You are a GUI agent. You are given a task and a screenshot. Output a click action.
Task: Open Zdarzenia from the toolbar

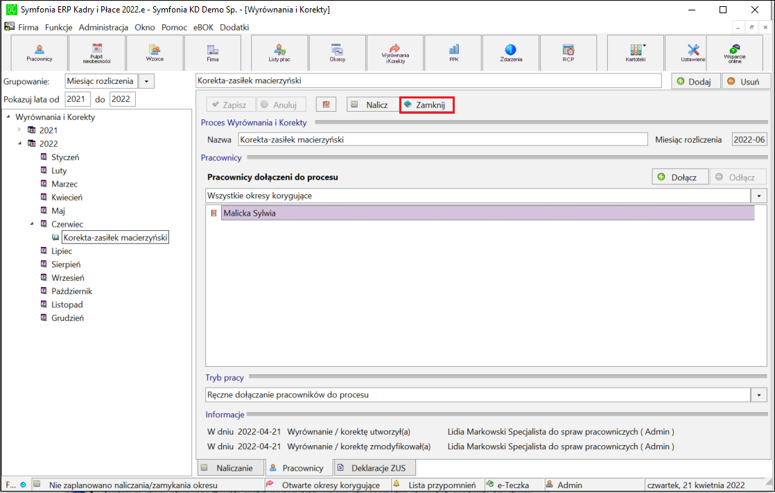(511, 53)
